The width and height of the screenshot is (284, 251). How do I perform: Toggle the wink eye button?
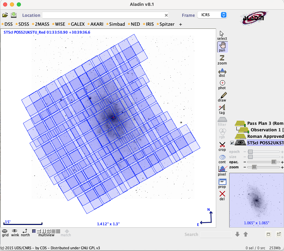[15, 232]
